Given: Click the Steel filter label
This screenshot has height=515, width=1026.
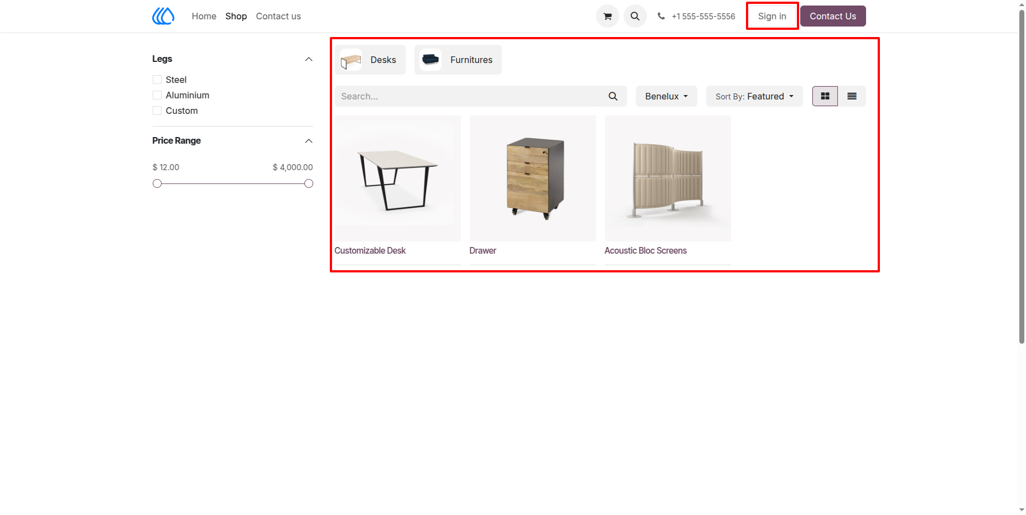Looking at the screenshot, I should pyautogui.click(x=176, y=80).
